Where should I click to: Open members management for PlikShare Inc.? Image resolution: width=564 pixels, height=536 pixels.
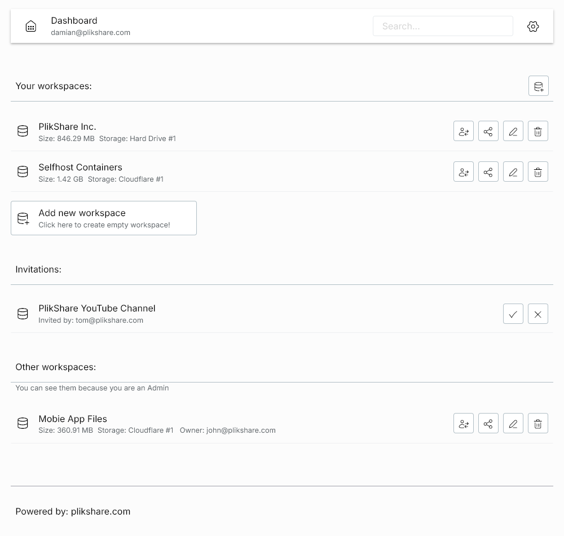click(x=464, y=131)
